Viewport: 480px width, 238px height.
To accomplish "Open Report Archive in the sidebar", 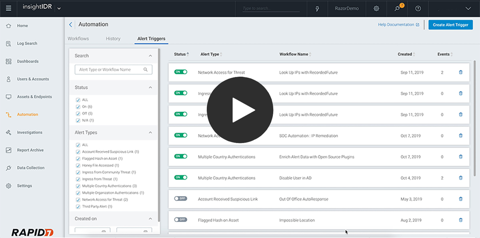I will [30, 150].
